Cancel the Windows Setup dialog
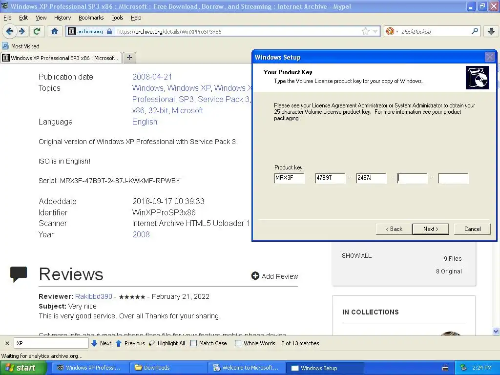500x375 pixels. coord(472,229)
